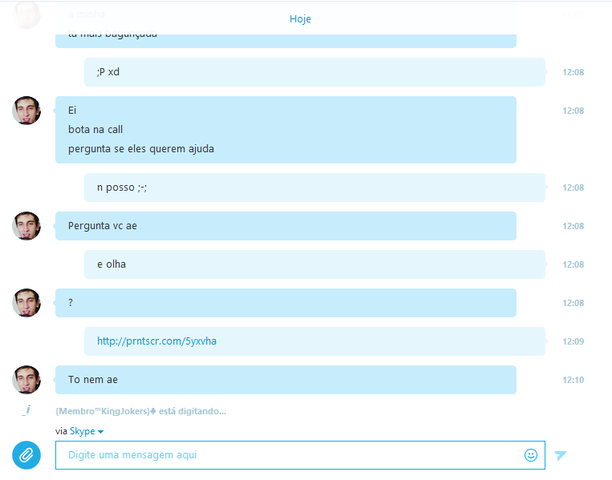Click the 'está digitando' status text

click(x=192, y=411)
